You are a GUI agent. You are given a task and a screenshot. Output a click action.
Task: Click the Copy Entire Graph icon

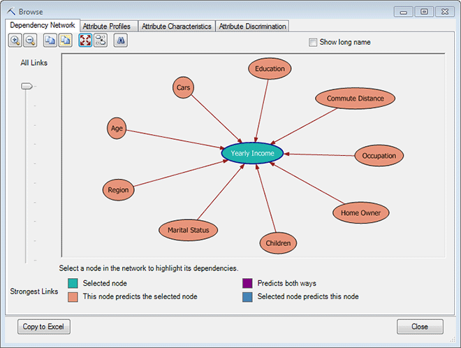(65, 41)
